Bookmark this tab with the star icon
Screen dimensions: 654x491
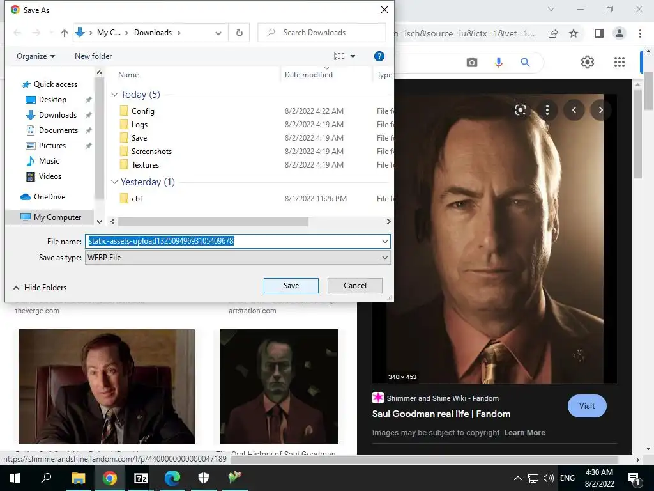tap(574, 33)
